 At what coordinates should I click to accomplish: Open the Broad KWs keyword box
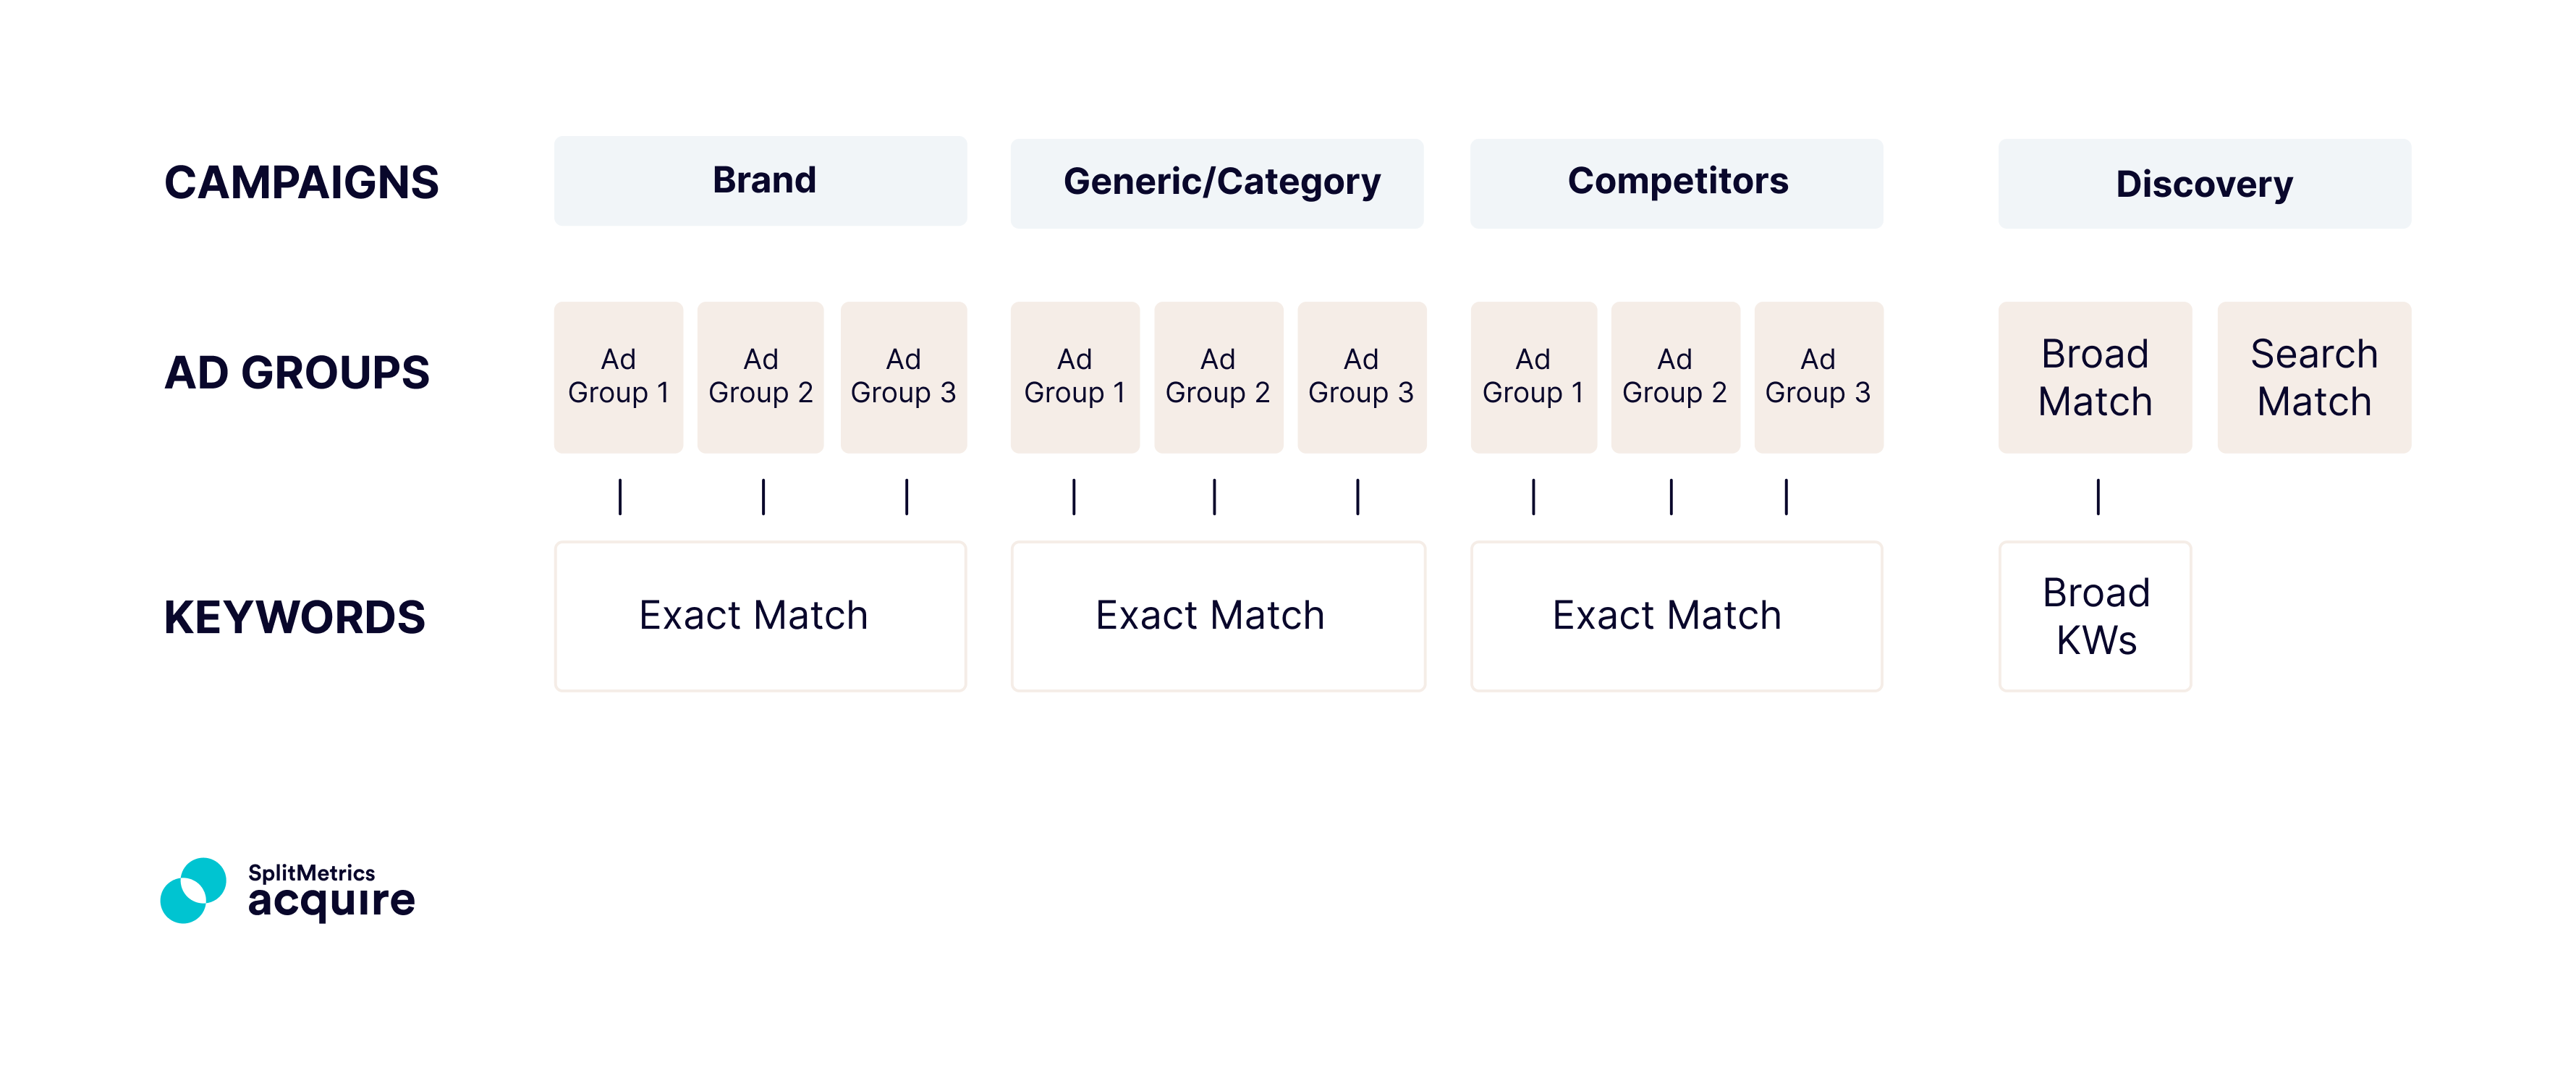pyautogui.click(x=2095, y=616)
